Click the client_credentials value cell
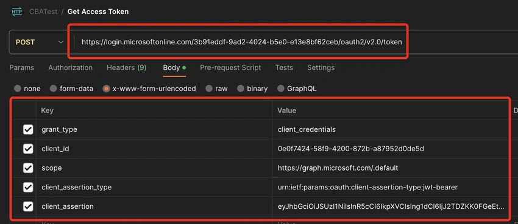 [x=391, y=129]
